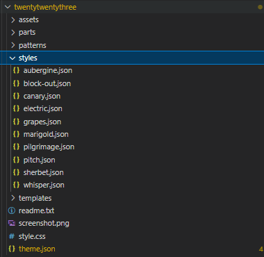Image resolution: width=264 pixels, height=257 pixels.
Task: Open the whisper.json file
Action: 44,185
